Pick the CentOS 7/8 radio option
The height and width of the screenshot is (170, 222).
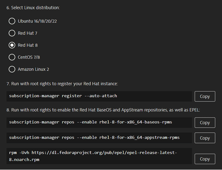[12, 57]
